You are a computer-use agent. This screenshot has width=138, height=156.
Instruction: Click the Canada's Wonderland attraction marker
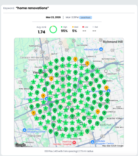[47, 58]
